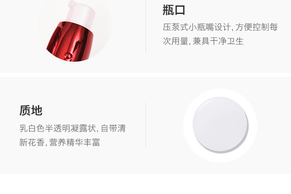Click the text 营养精华丰富
The width and height of the screenshot is (291, 194).
click(75, 142)
